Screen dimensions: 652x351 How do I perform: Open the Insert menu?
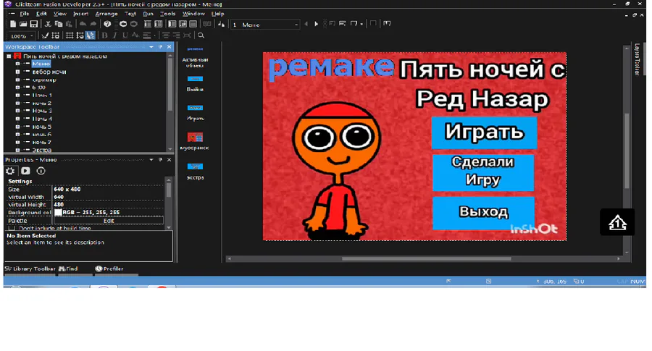[80, 14]
